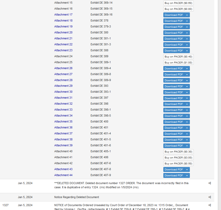Image resolution: width=221 pixels, height=210 pixels.
Task: Buy Attachment 41 on PACER for $3.00
Action: coord(178,158)
